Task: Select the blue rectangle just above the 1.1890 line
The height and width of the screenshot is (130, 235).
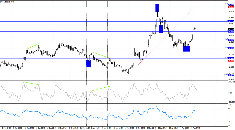Action: click(161, 29)
